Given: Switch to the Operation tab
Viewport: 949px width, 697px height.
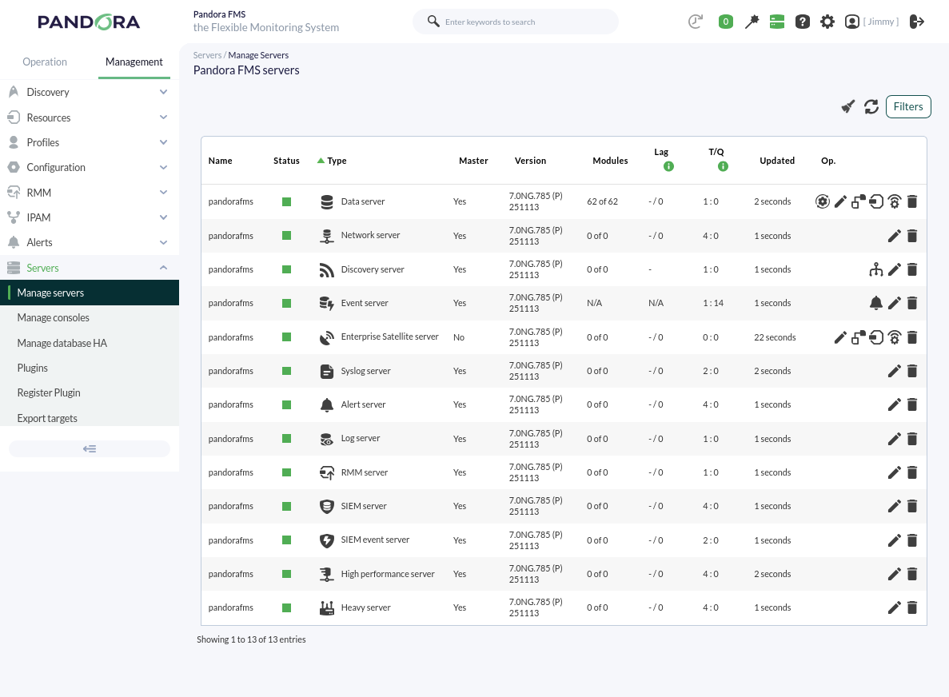Looking at the screenshot, I should coord(45,62).
